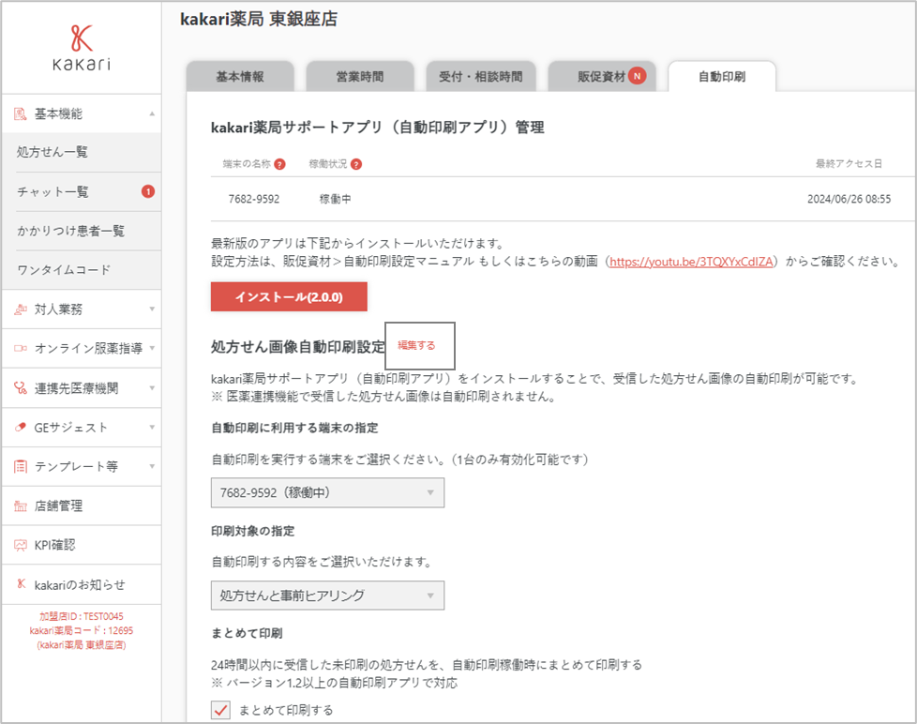Click the 稼働状況 column header
Viewport: 917px width, 724px height.
coord(328,164)
